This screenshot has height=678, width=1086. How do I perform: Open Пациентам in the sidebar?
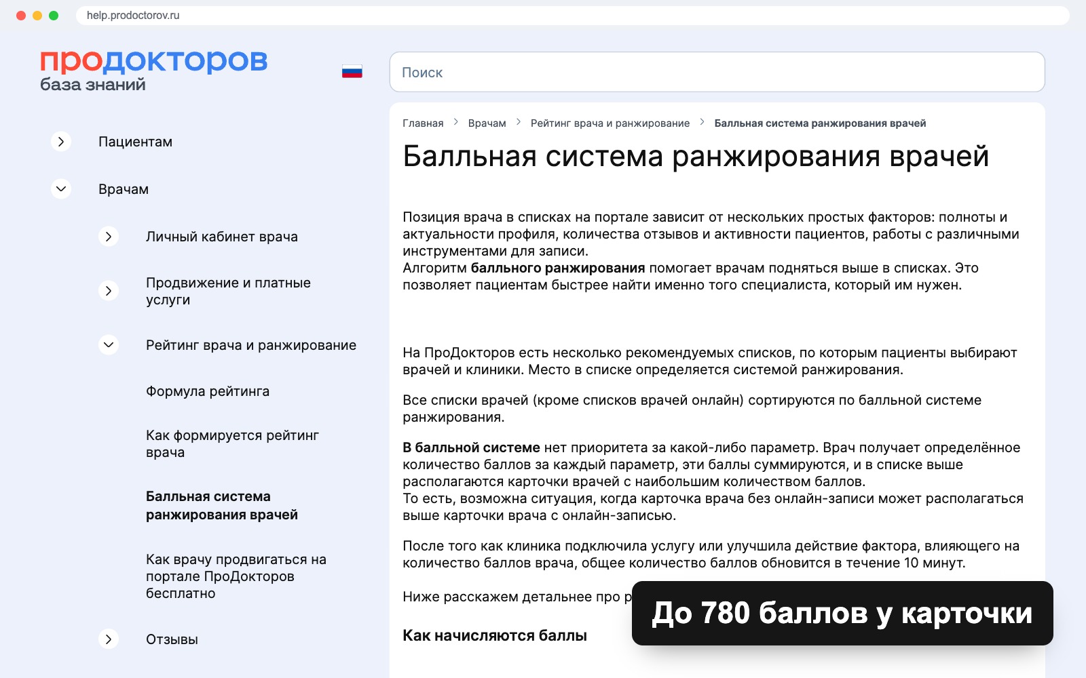135,142
